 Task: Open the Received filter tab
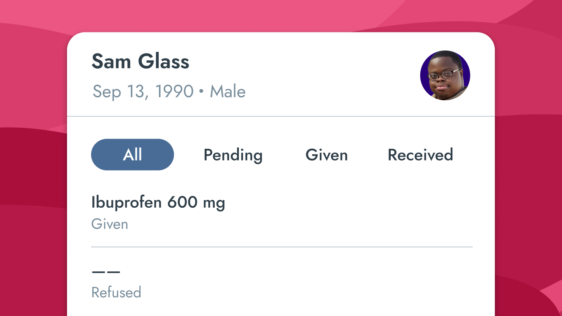[x=420, y=155]
